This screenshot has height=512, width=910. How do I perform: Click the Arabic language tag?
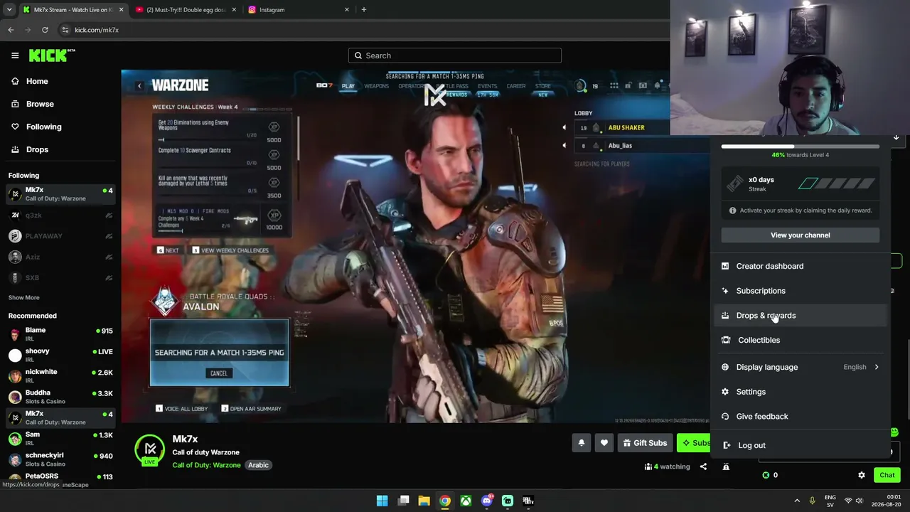pos(258,465)
